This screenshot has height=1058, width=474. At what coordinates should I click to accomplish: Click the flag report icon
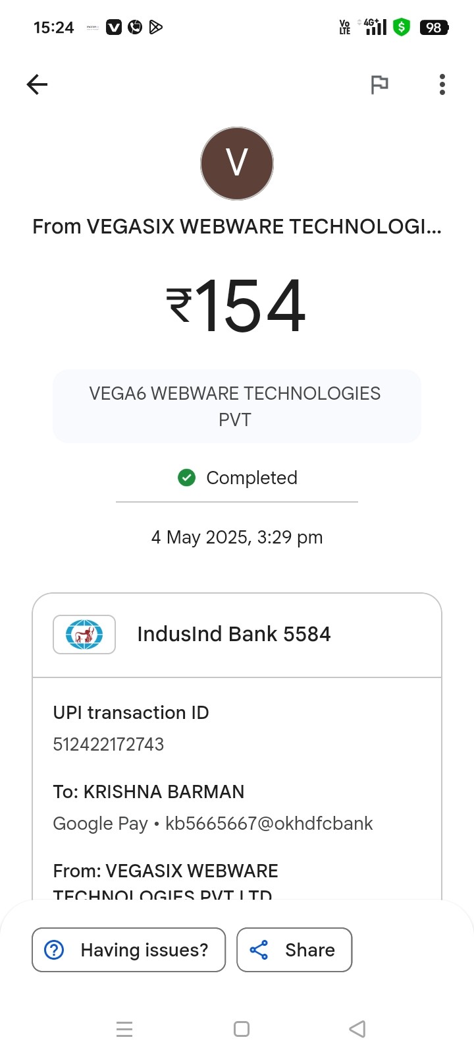tap(379, 84)
